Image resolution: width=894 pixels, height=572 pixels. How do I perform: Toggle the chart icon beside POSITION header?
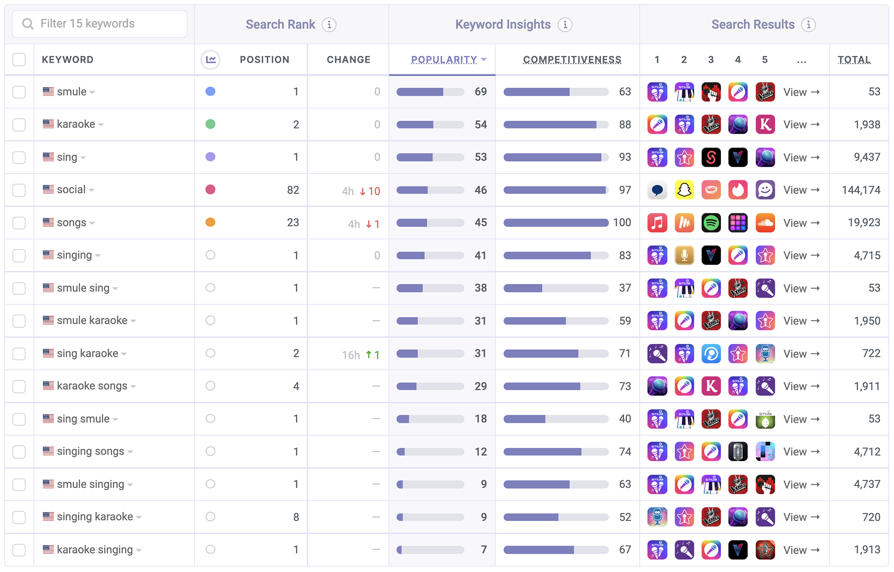[x=211, y=59]
